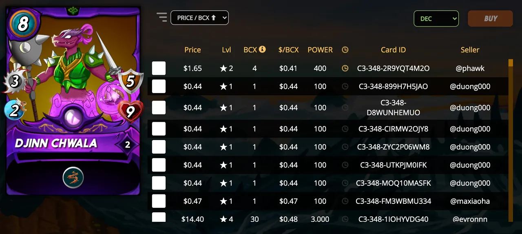Click the trample ability icon on card
Viewport: 522px width, 234px height.
[73, 178]
